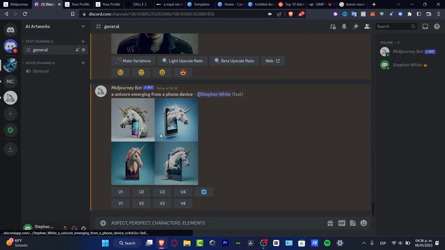Reload the page in browser toolbar
Screen dimensions: 445x250
[x=25, y=14]
